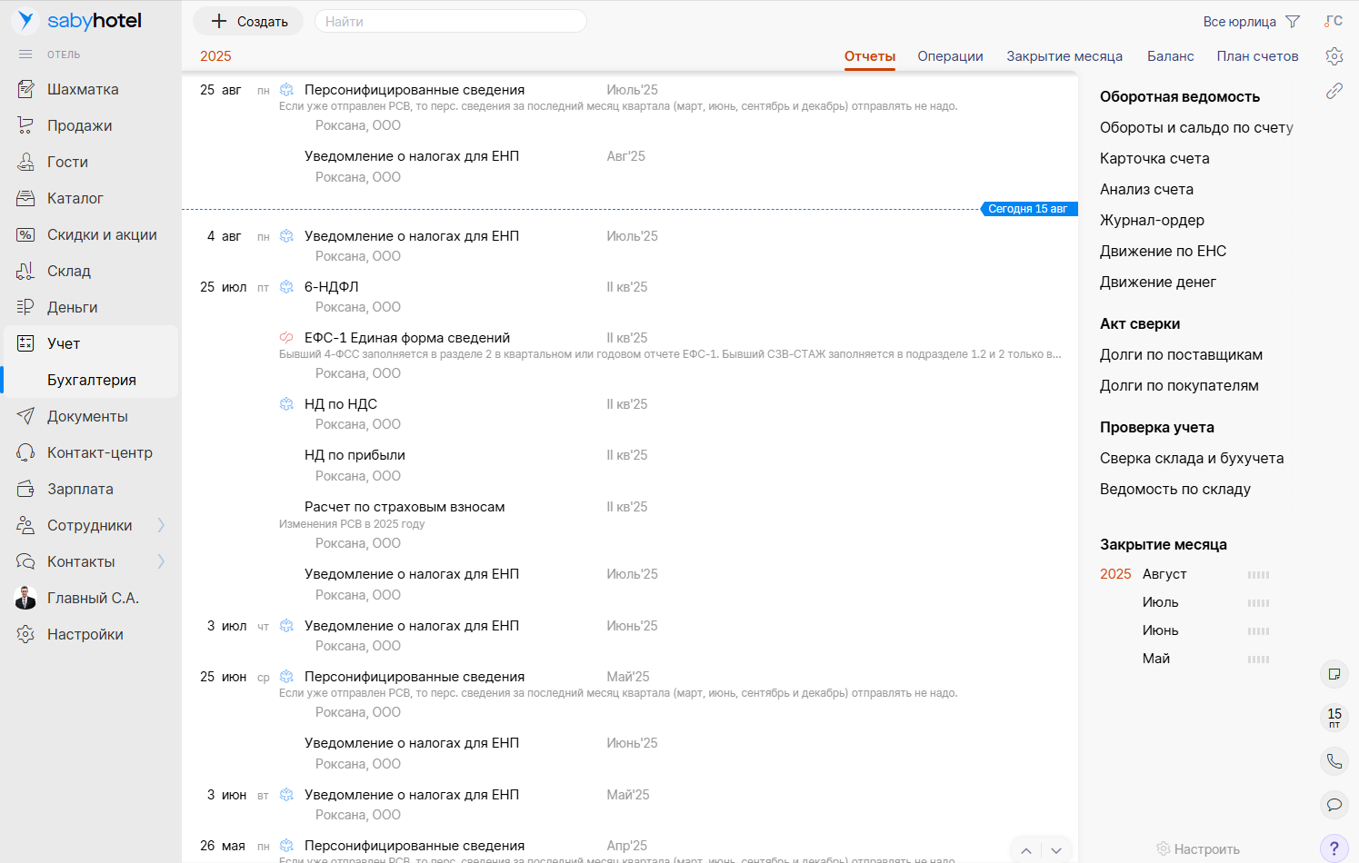Screen dimensions: 1359x863
Task: Click the Склад warehouse icon
Action: 25,271
